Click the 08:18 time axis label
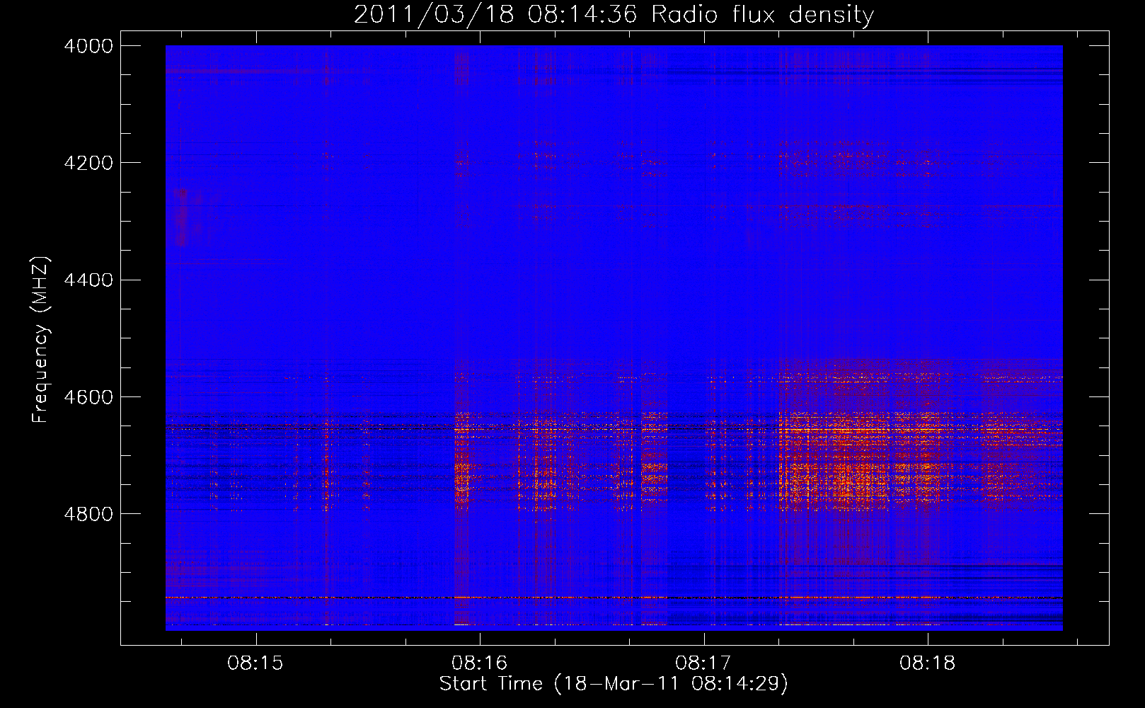The image size is (1145, 708). point(928,663)
